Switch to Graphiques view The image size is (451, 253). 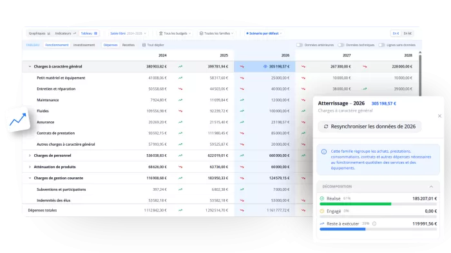[x=39, y=33]
